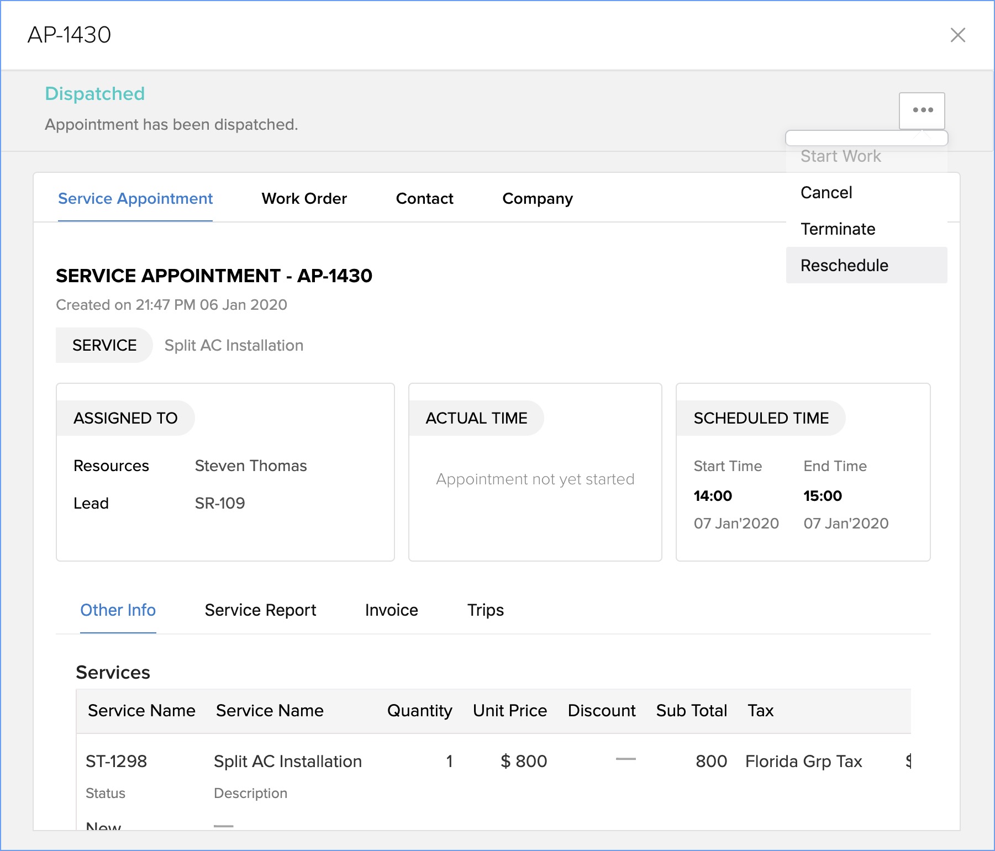Switch to the Service Appointment tab
This screenshot has height=851, width=995.
pos(135,199)
